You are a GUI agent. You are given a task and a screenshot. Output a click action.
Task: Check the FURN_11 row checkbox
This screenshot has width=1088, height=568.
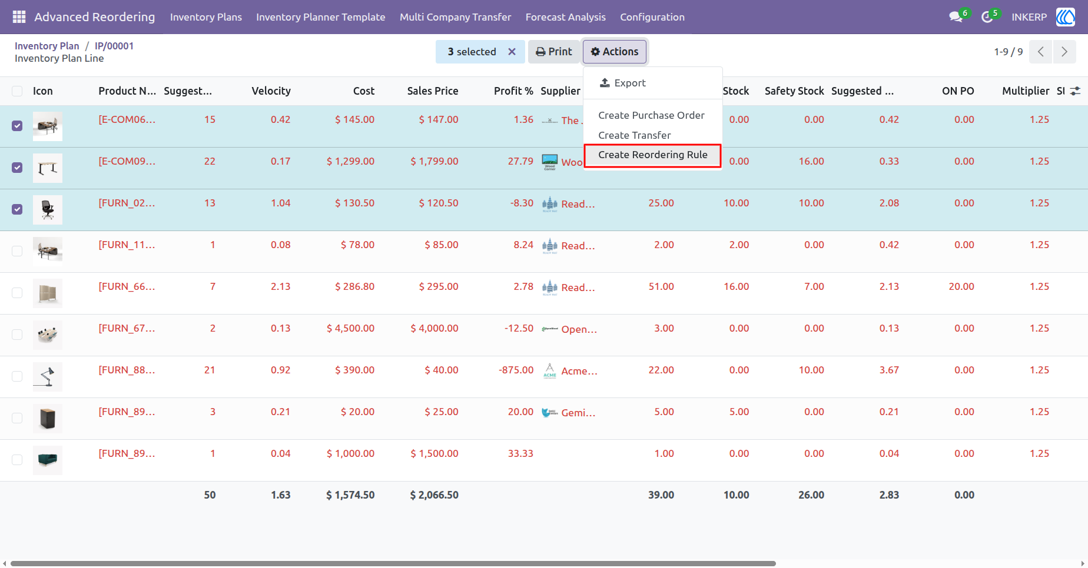[17, 251]
